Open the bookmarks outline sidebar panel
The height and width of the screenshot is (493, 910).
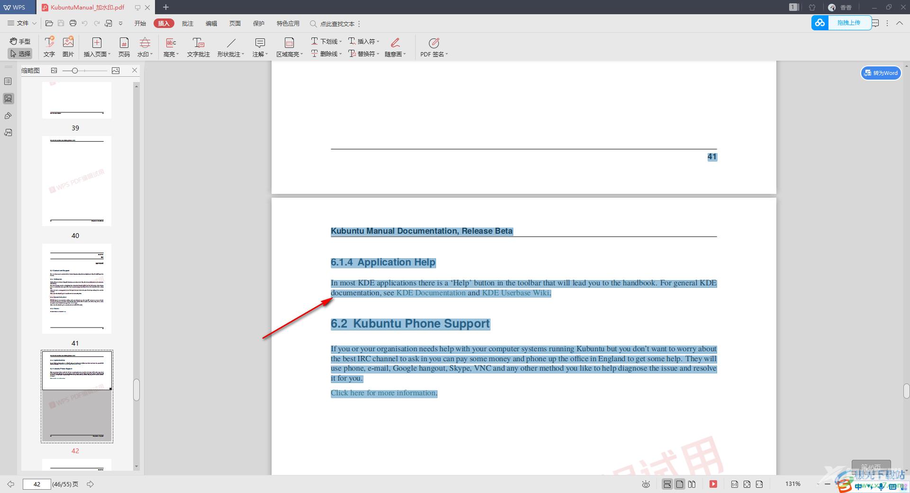[x=8, y=82]
